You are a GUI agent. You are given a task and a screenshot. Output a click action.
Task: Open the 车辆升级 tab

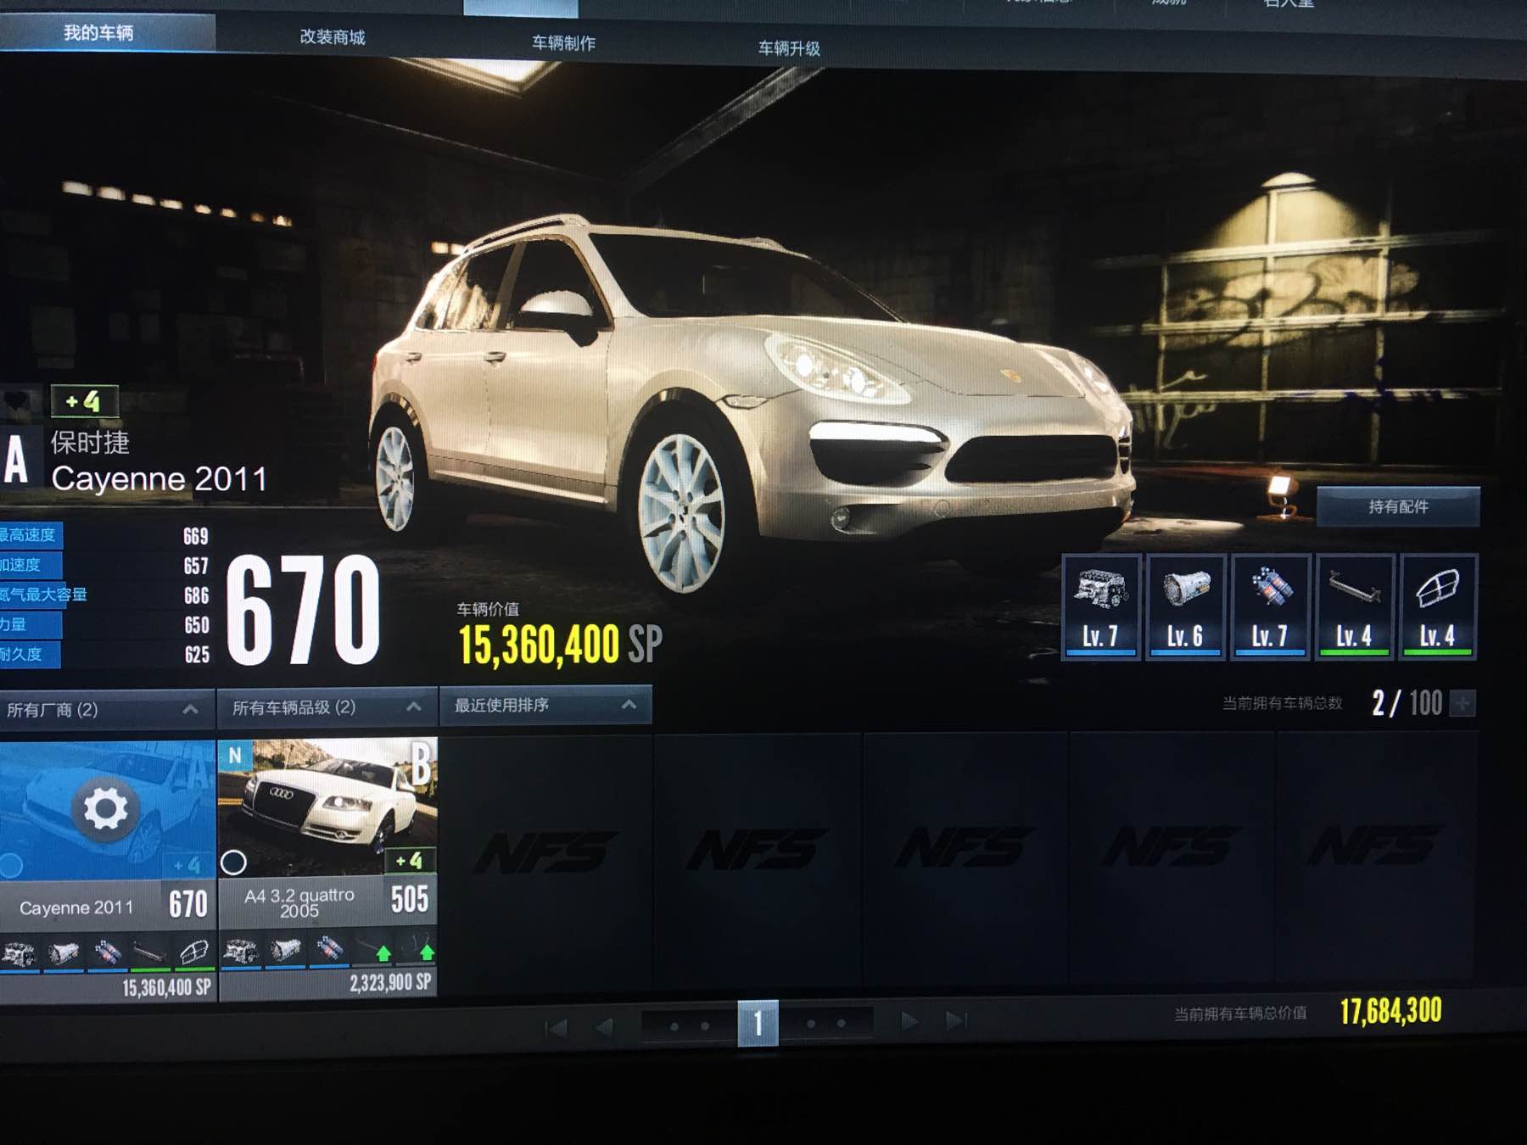point(789,48)
